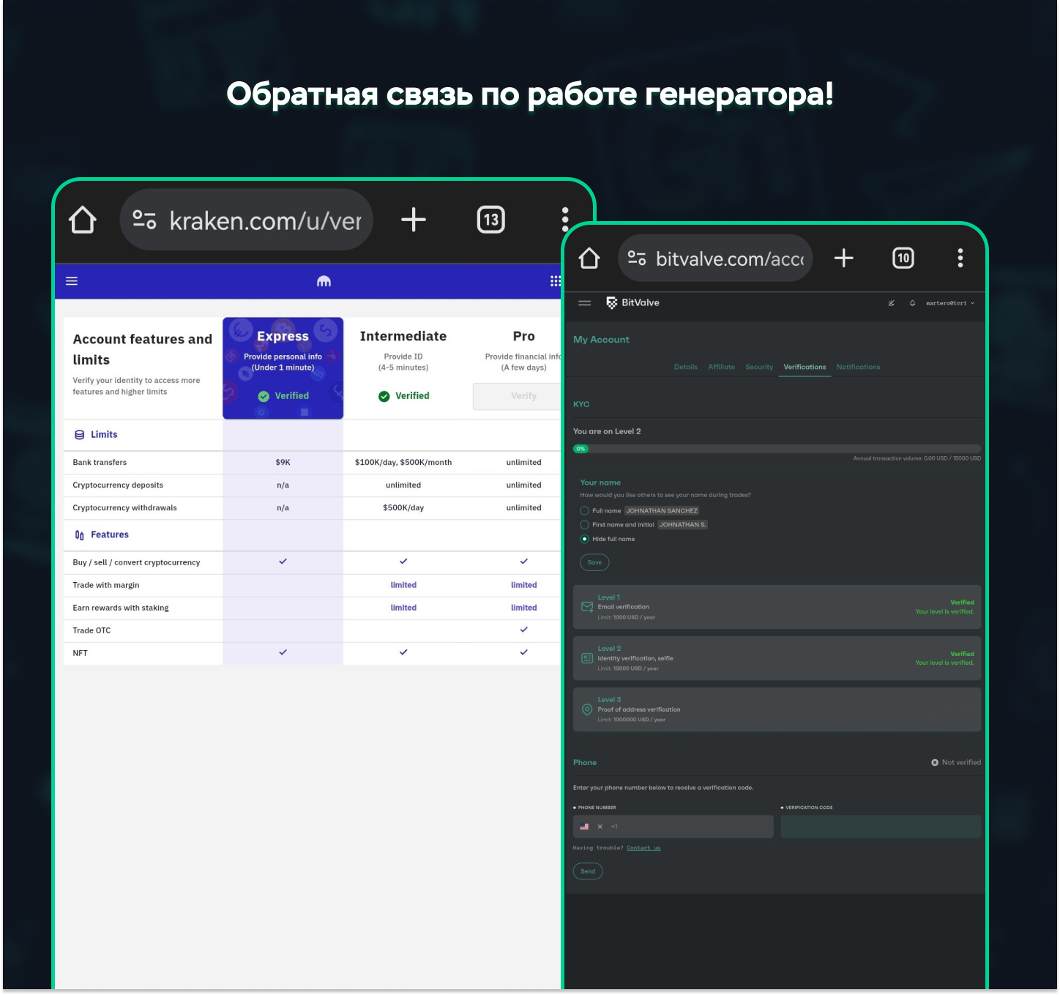The image size is (1060, 995).
Task: Open BitValve browser three-dot menu
Action: [x=960, y=258]
